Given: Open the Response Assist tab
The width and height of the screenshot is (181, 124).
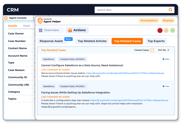Looking at the screenshot, I should (52, 41).
